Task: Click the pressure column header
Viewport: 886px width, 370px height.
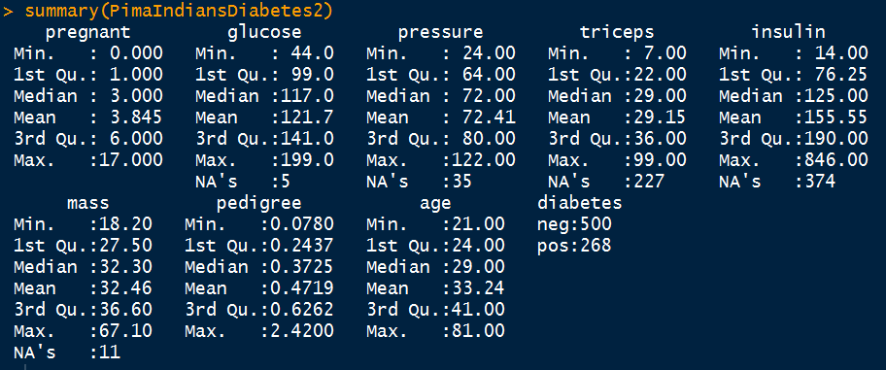Action: coord(441,32)
